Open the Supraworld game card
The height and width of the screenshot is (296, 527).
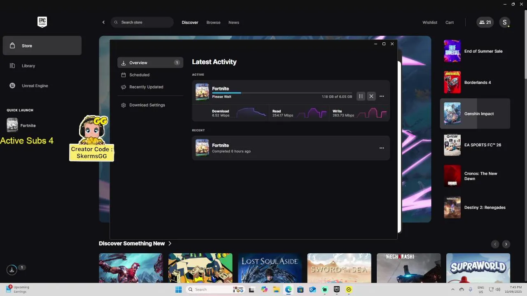tap(478, 268)
